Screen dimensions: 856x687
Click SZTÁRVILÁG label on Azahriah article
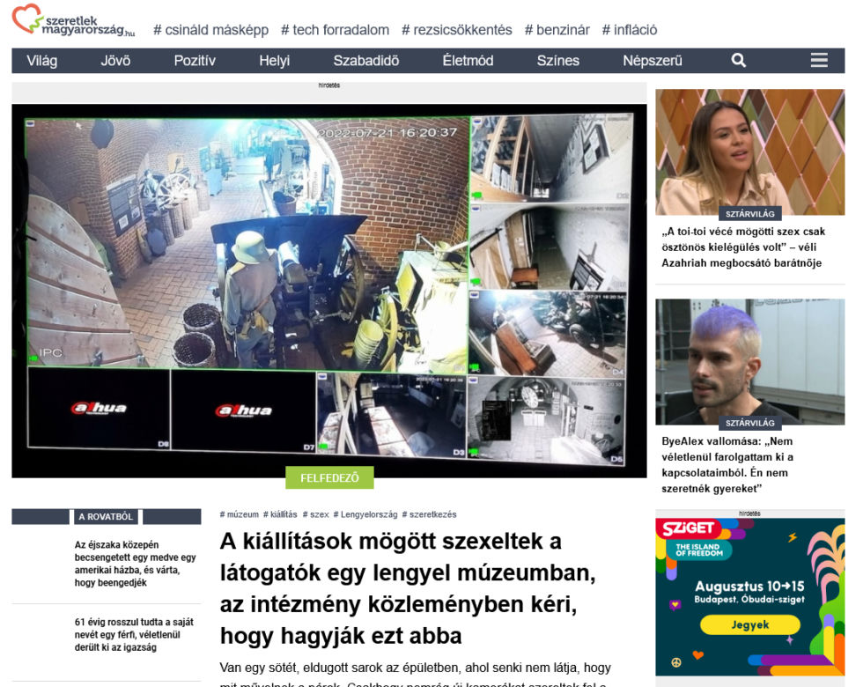click(750, 214)
